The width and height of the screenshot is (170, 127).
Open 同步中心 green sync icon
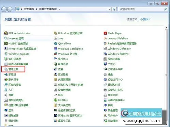56,100
